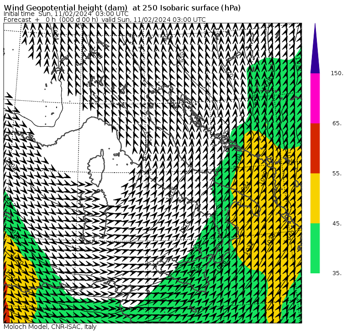This screenshot has height=333, width=347.
Task: Click the "Forecast + 0 h" validity line
Action: click(105, 20)
